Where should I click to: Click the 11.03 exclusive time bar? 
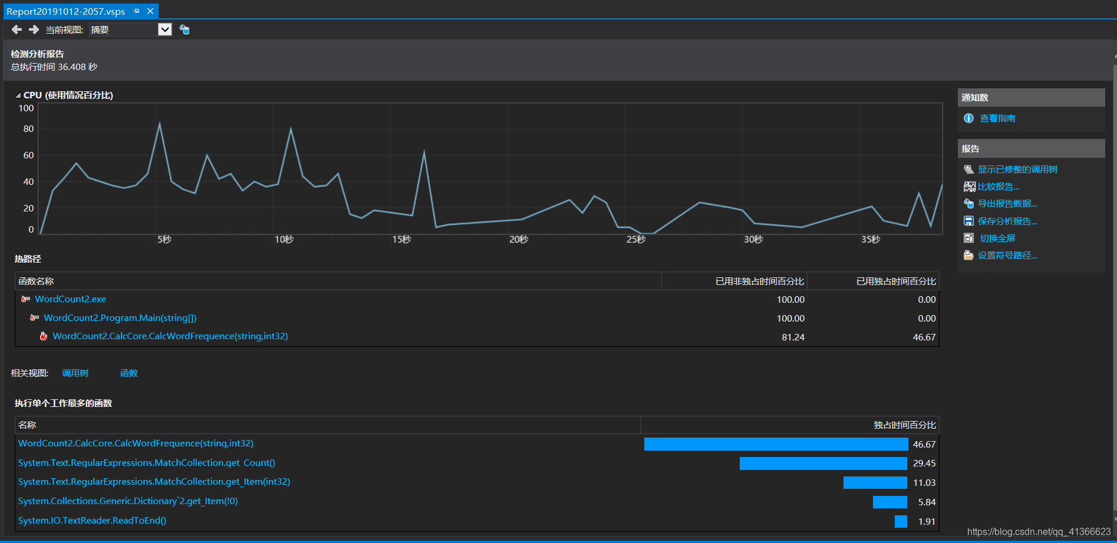[875, 483]
